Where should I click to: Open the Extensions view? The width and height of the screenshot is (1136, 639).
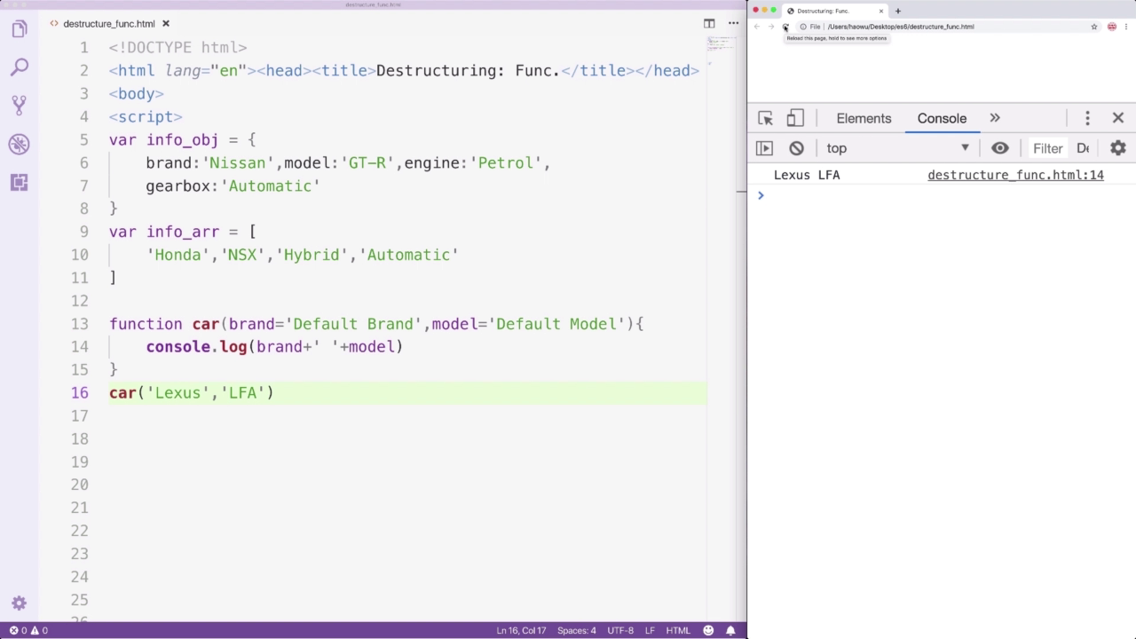point(20,182)
